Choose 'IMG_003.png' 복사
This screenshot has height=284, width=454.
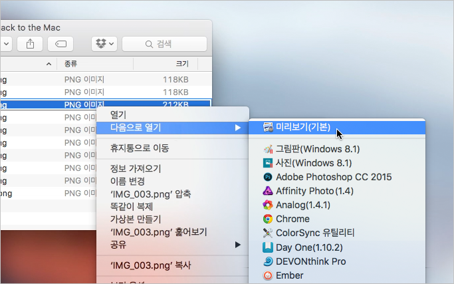pos(173,265)
